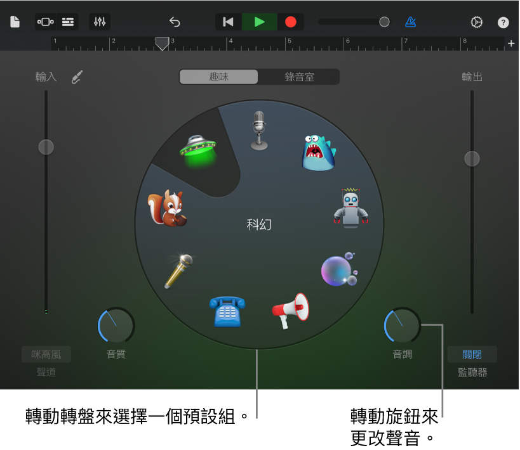Screen dimensions: 520x450
Task: Undo the last action
Action: [175, 22]
